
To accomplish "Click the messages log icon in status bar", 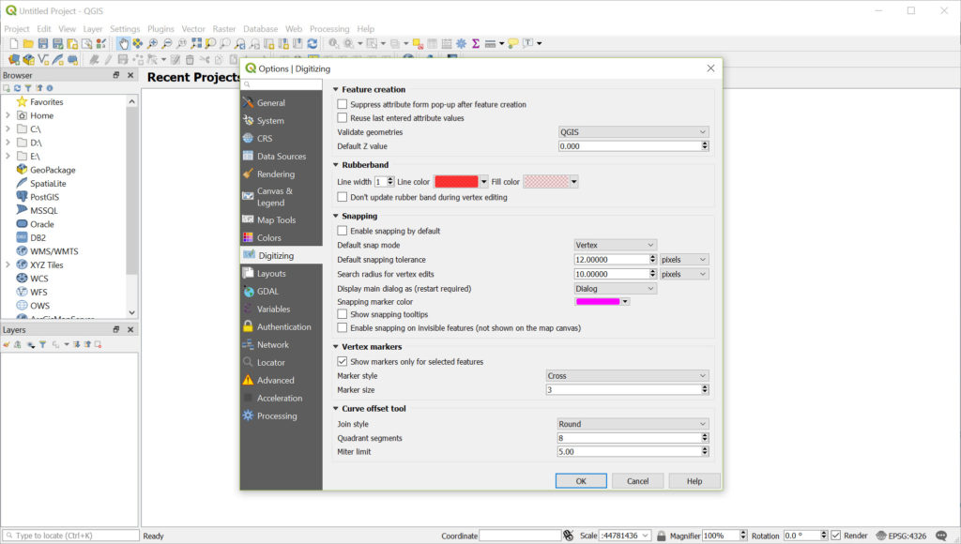I will pos(941,536).
